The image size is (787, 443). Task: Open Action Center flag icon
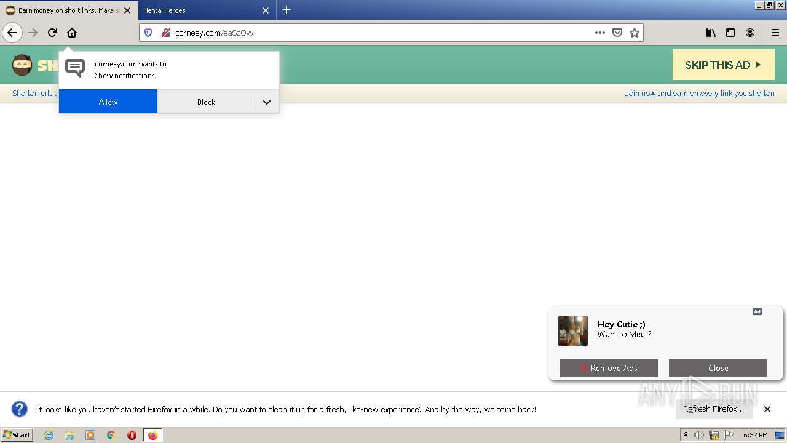pos(729,435)
